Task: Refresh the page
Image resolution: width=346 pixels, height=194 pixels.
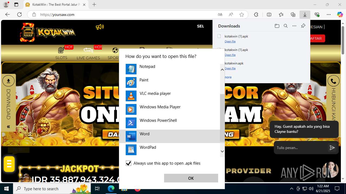Action: (19, 15)
